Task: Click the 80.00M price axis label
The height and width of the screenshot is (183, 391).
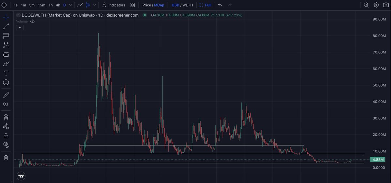Action: point(379,36)
